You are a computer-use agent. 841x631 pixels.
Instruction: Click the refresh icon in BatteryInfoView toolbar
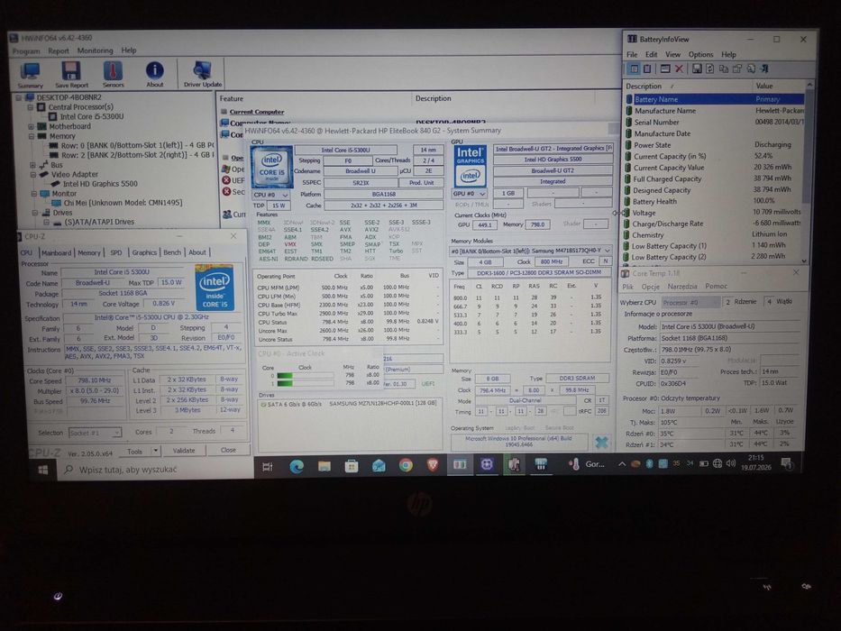709,69
